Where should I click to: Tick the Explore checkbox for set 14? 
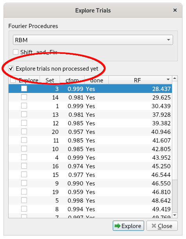pos(24,97)
